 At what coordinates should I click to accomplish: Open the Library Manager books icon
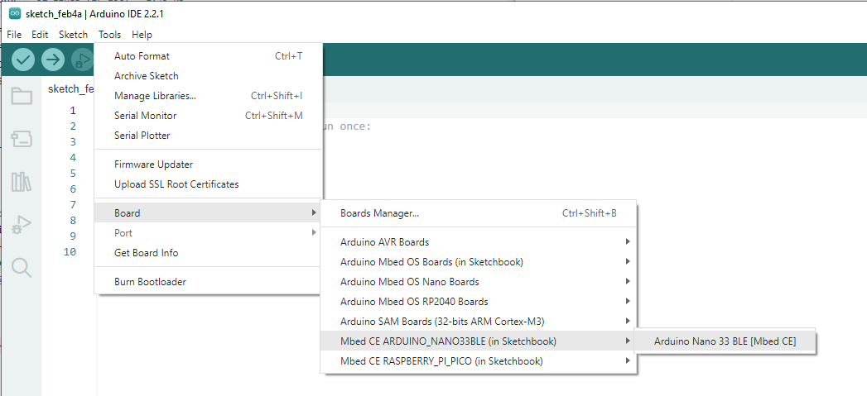point(22,182)
